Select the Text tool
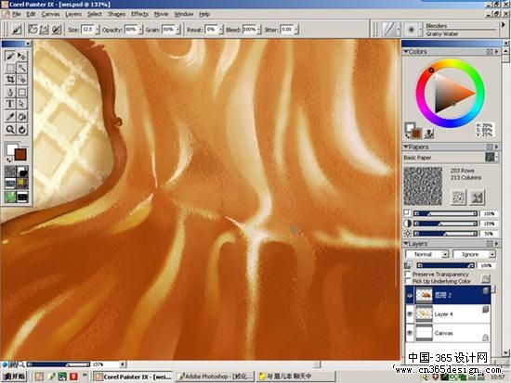Screen dimensions: 511x383 10,104
